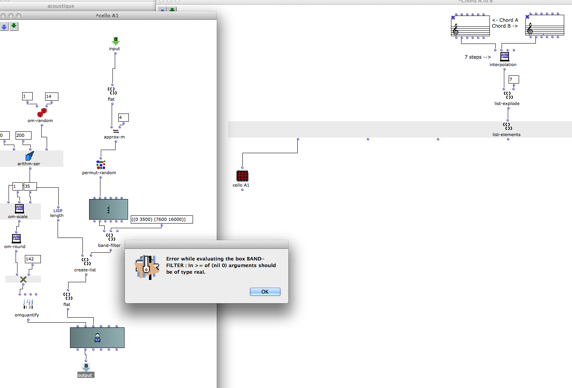572x388 pixels.
Task: Click the omquantify notes icon
Action: [x=28, y=304]
